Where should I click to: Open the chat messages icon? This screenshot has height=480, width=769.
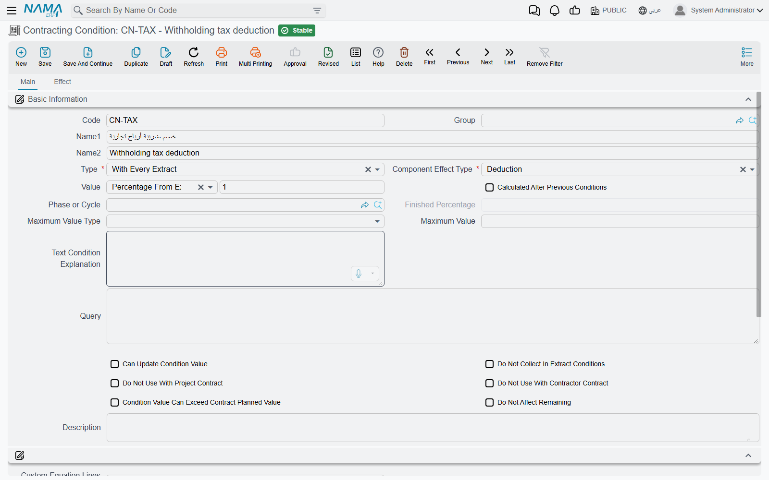click(x=534, y=11)
